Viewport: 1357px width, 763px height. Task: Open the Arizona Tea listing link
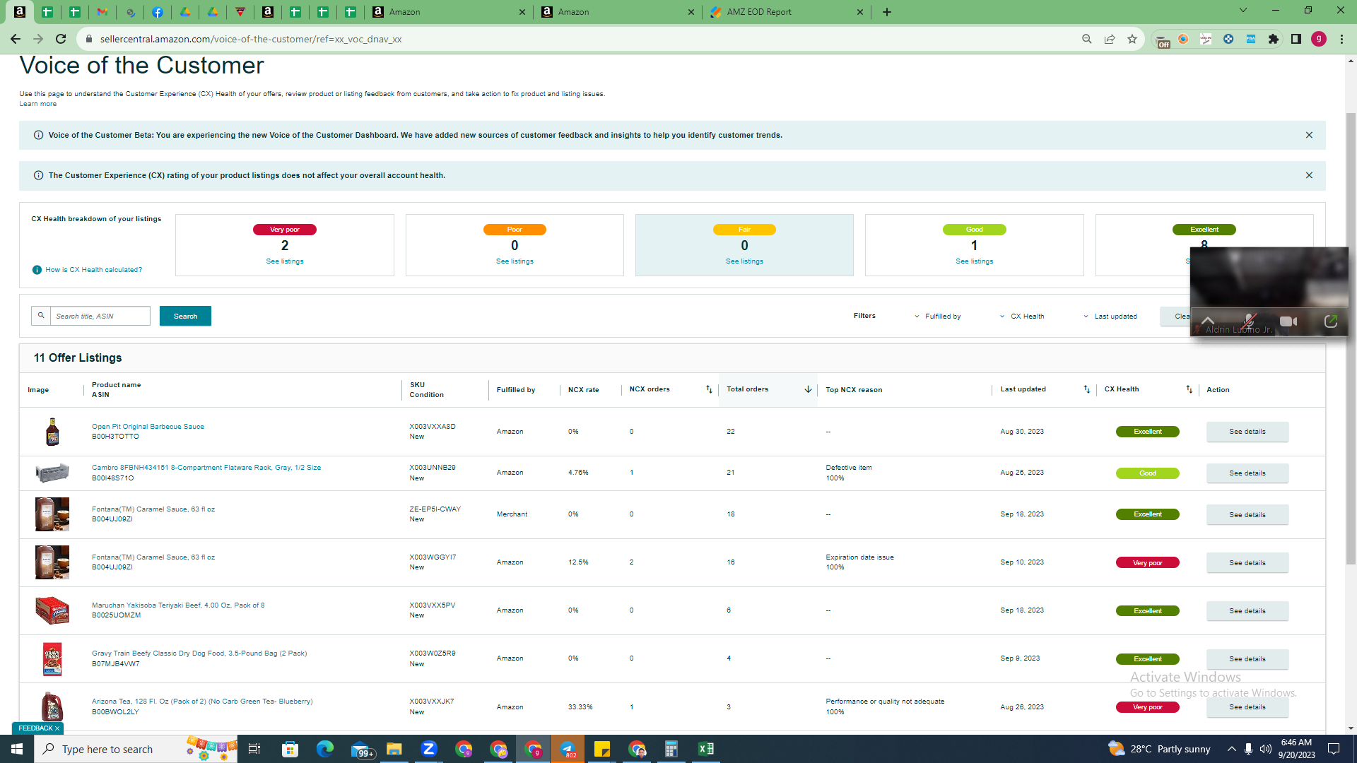pyautogui.click(x=202, y=702)
